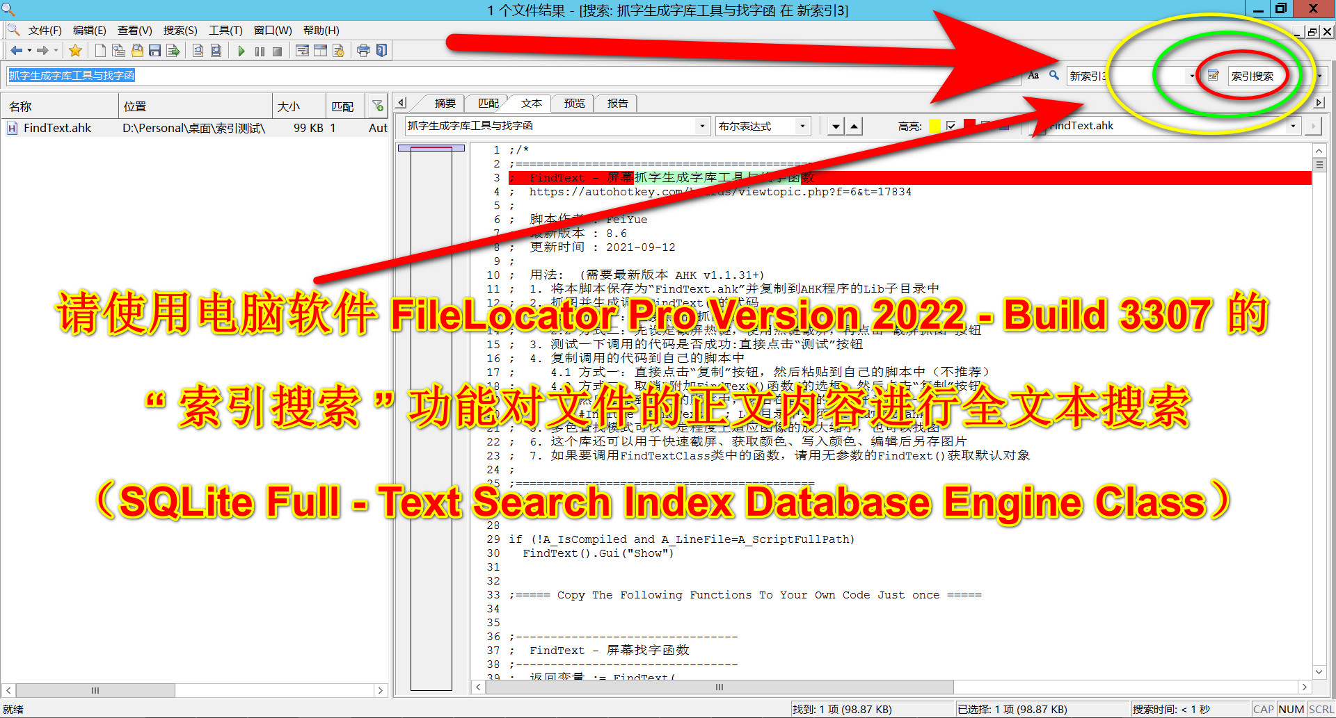Image resolution: width=1336 pixels, height=718 pixels.
Task: Expand the viewer search term dropdown
Action: tap(702, 127)
